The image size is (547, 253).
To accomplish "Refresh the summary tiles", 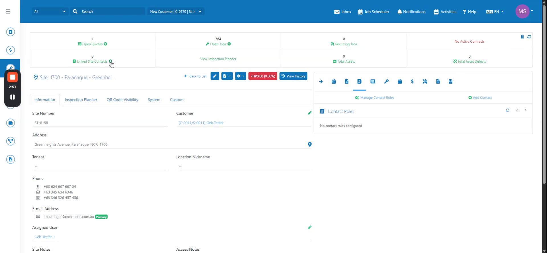I will click(529, 37).
